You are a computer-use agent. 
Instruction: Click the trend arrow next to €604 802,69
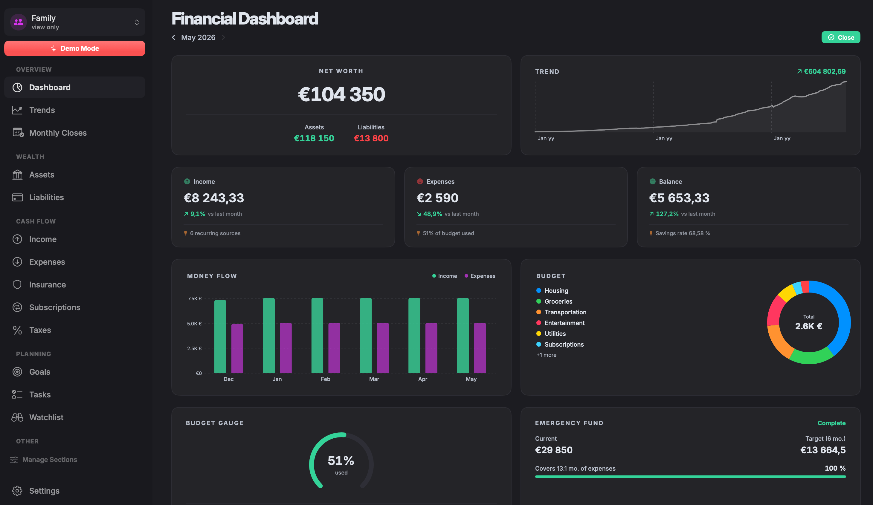pos(799,72)
